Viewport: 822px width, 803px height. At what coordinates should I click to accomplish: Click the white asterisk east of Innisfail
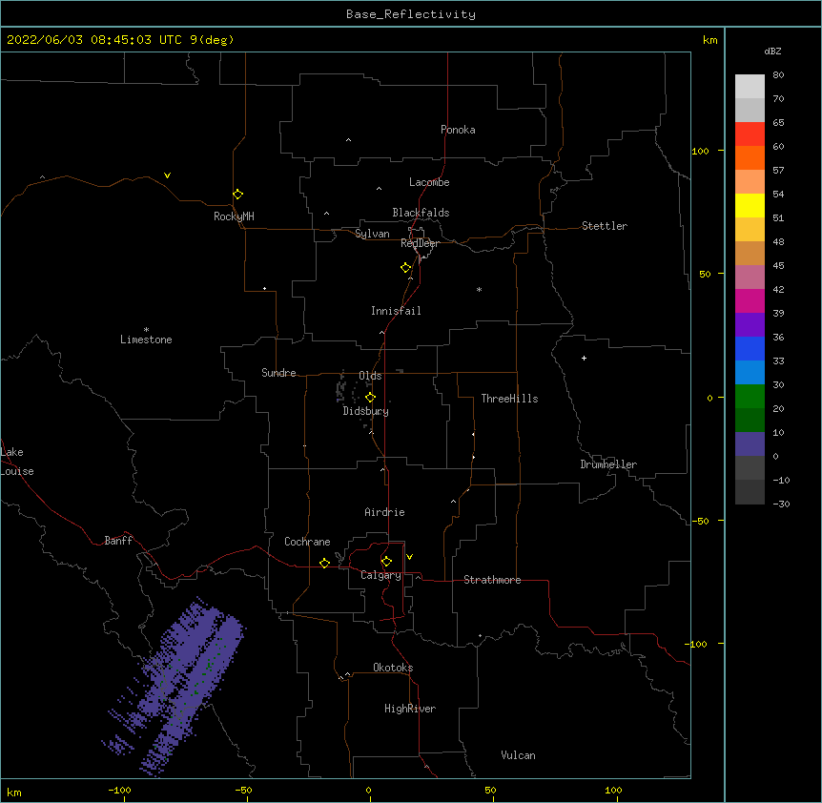[x=479, y=289]
